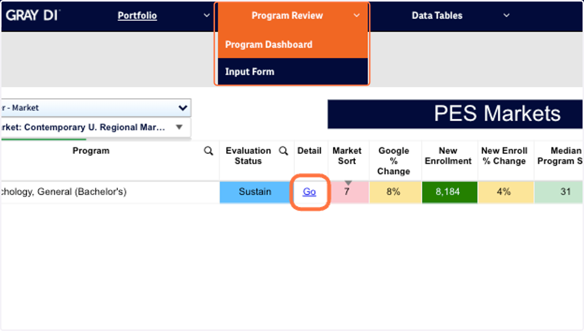Click the Google % Change header

[x=394, y=161]
